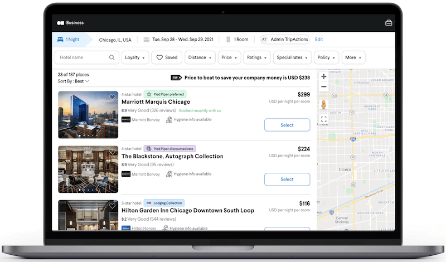Select the Street View pegman on map

tap(324, 105)
